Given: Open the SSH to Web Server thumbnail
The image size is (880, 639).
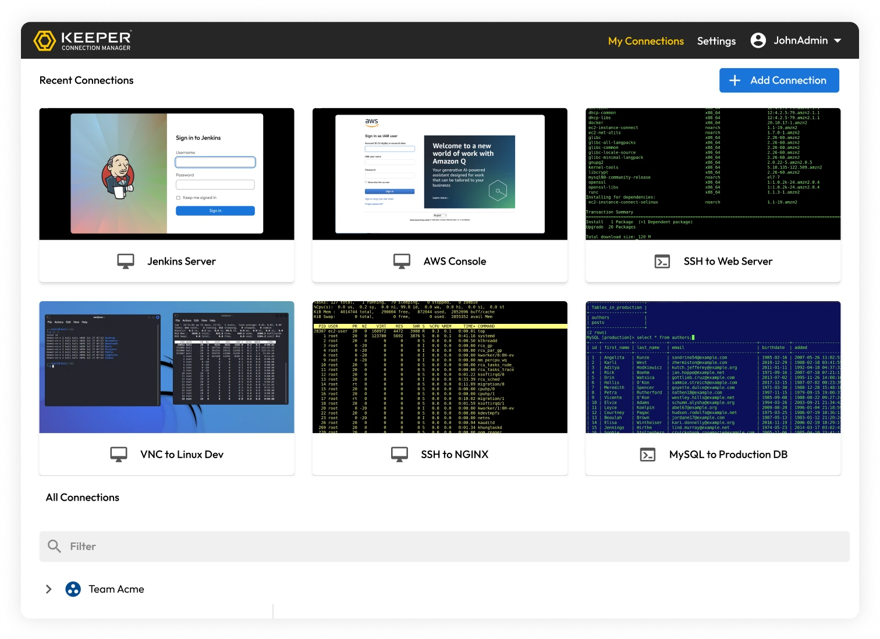Looking at the screenshot, I should coord(713,174).
